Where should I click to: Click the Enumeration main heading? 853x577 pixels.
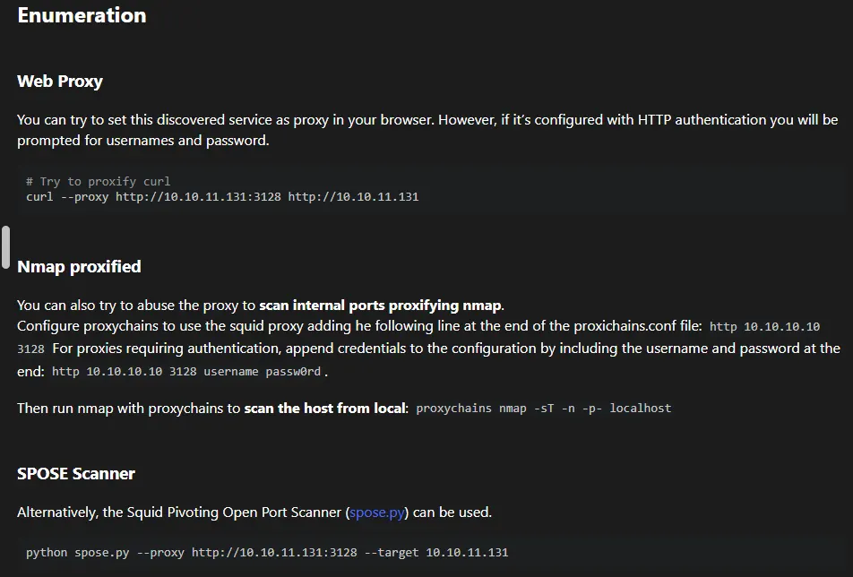tap(82, 15)
